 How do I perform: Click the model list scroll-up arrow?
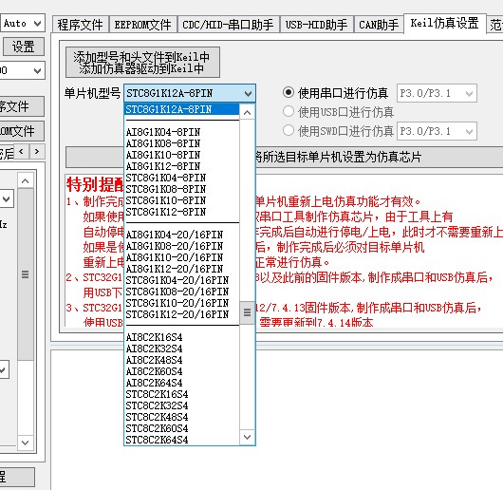coord(247,112)
